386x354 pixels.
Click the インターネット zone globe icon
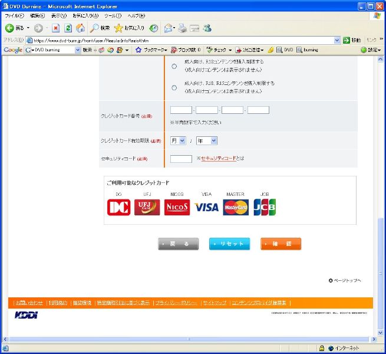[x=331, y=348]
